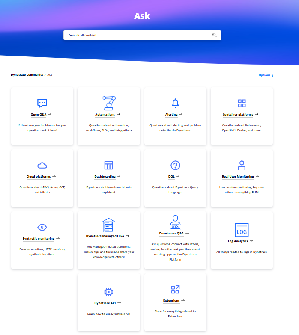Viewport: 299px width, 335px height.
Task: Click the Open Q&A speech bubble icon
Action: tap(42, 103)
